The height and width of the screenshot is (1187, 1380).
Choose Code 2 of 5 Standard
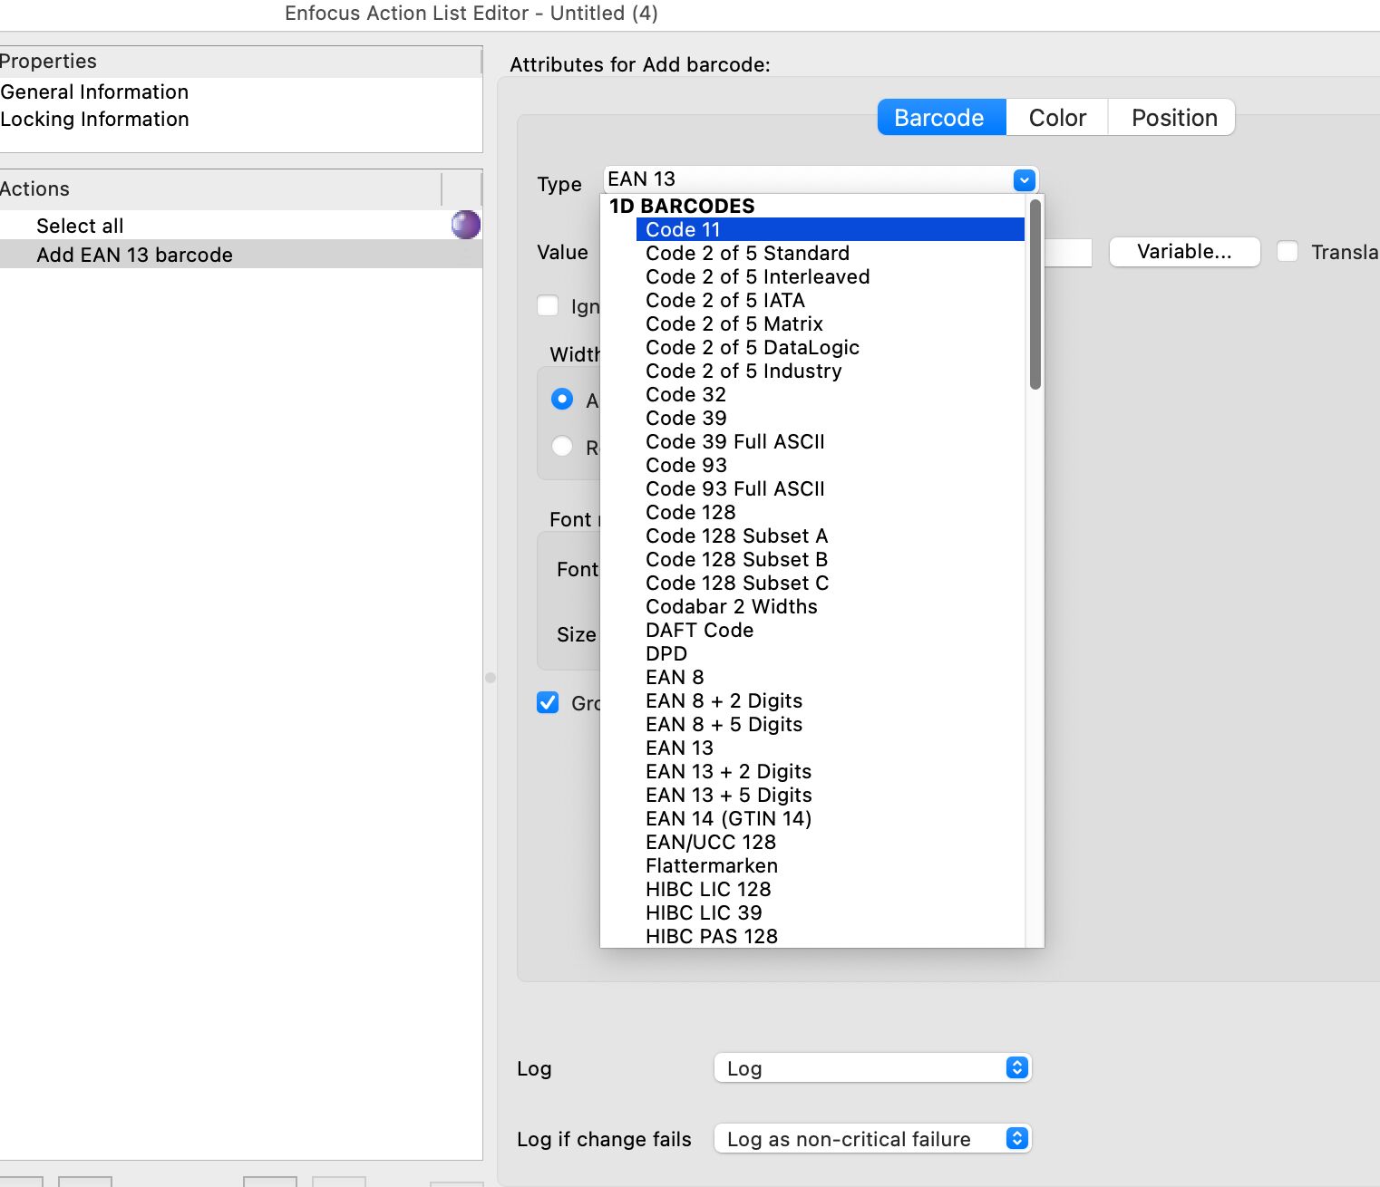point(747,253)
